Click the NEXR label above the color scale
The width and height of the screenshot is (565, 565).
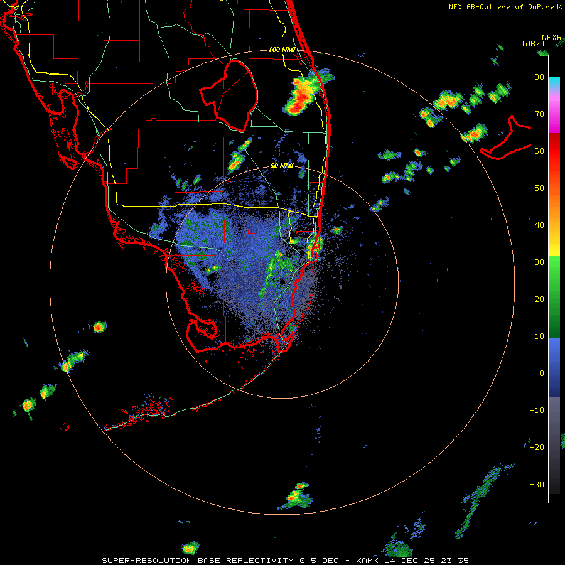tap(551, 38)
